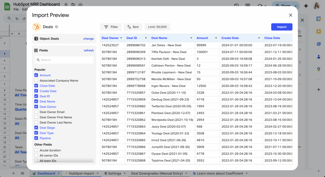Open Deal ID column dropdown arrow

(x=146, y=38)
